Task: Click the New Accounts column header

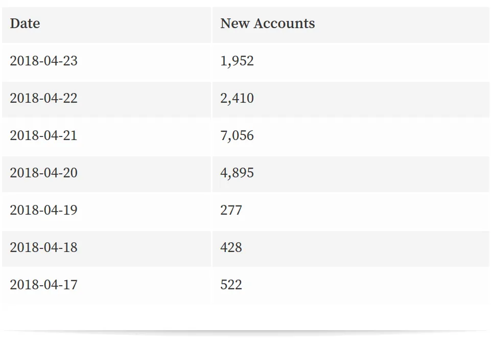Action: pos(268,24)
